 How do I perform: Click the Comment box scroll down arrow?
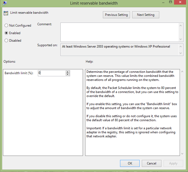click(181, 39)
